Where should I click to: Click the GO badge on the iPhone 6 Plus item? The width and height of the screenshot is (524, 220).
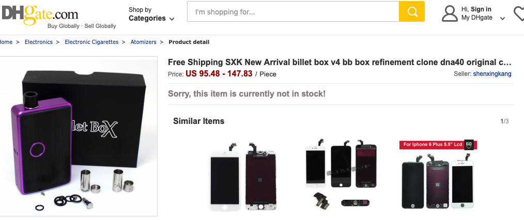(x=469, y=144)
